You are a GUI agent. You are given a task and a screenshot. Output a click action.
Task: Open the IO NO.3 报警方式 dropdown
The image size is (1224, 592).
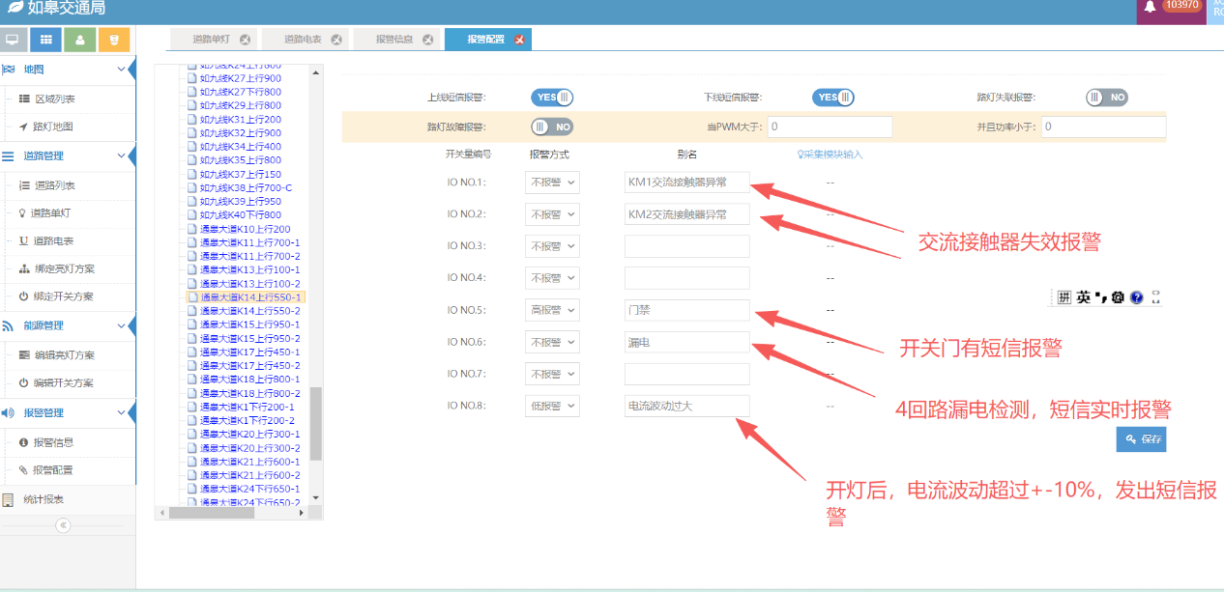[552, 246]
